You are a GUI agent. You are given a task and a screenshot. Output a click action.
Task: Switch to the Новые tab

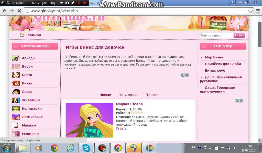pyautogui.click(x=105, y=95)
